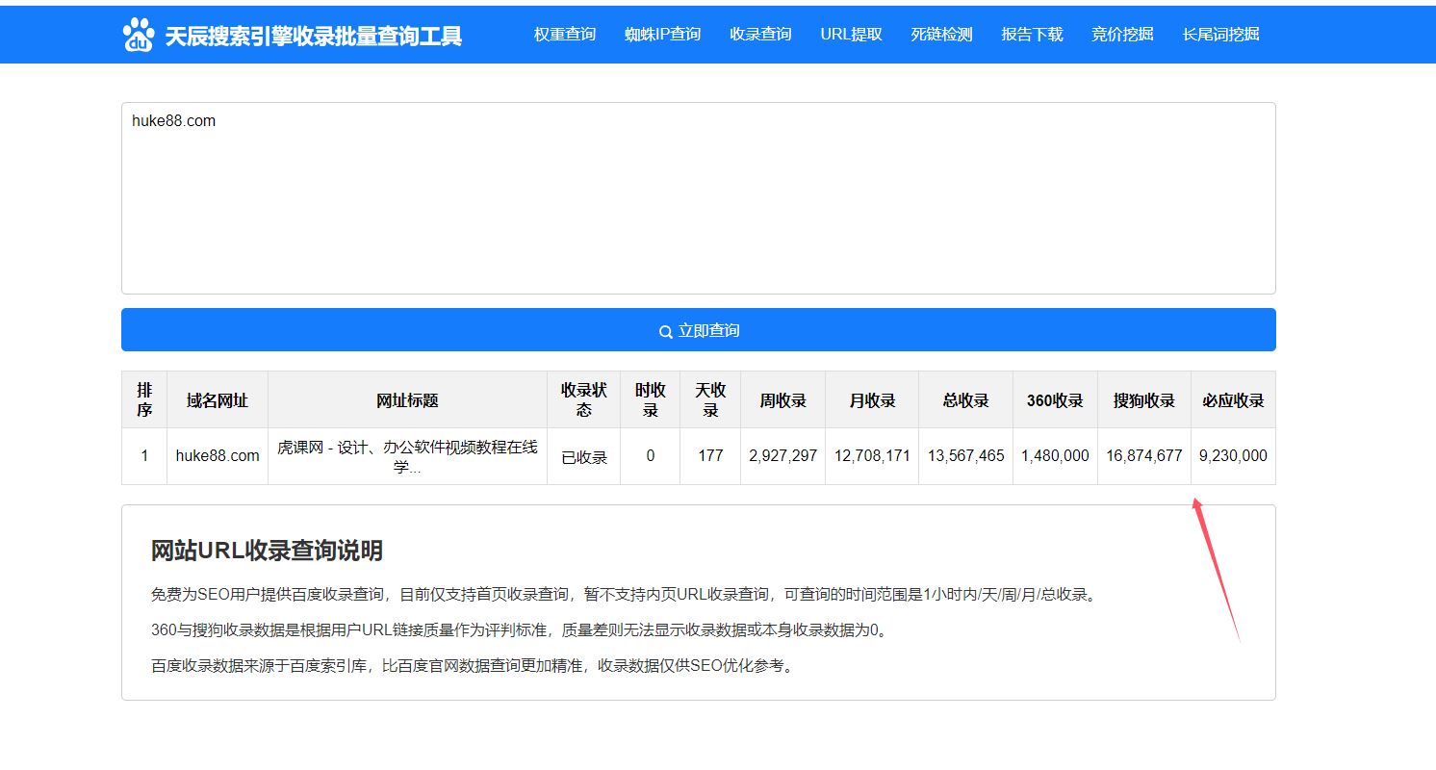This screenshot has width=1436, height=770.
Task: Go to 收录查询 page
Action: [x=760, y=35]
